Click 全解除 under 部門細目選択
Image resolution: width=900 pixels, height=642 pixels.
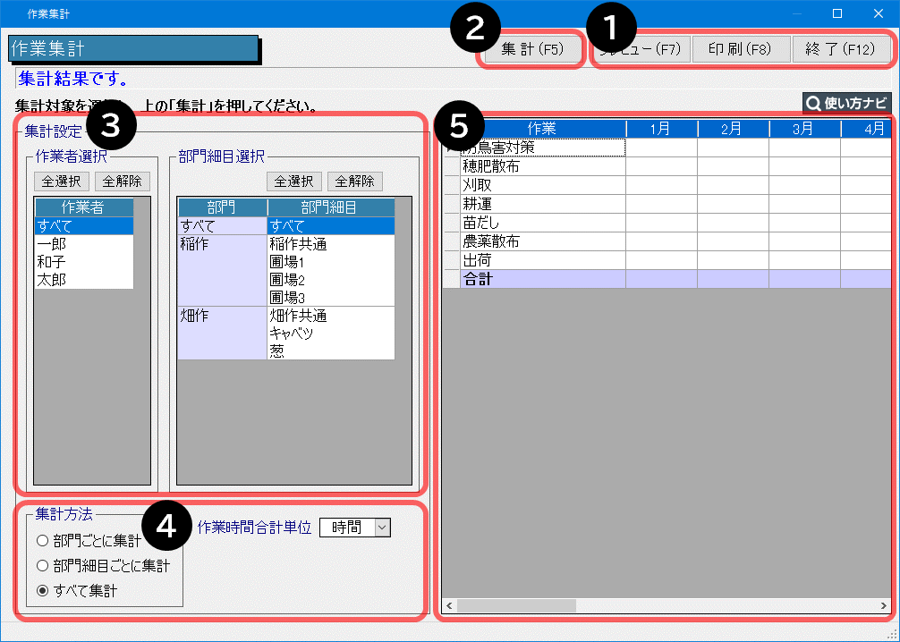point(355,181)
